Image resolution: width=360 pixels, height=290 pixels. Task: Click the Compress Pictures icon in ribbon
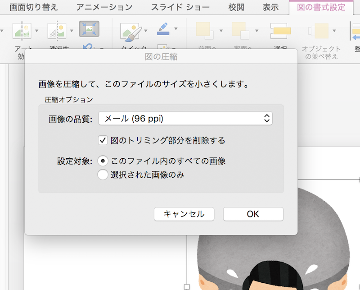click(x=89, y=29)
